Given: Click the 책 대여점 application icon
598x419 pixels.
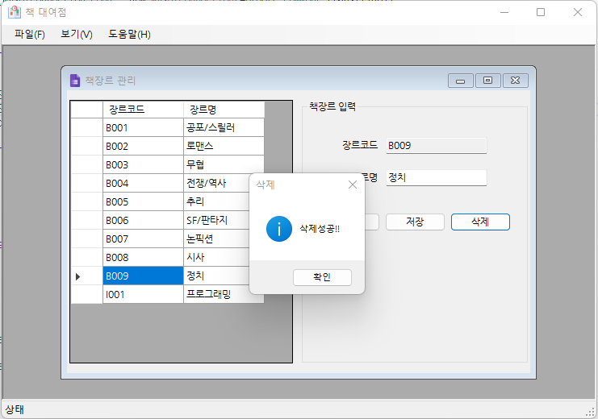Looking at the screenshot, I should pyautogui.click(x=15, y=12).
